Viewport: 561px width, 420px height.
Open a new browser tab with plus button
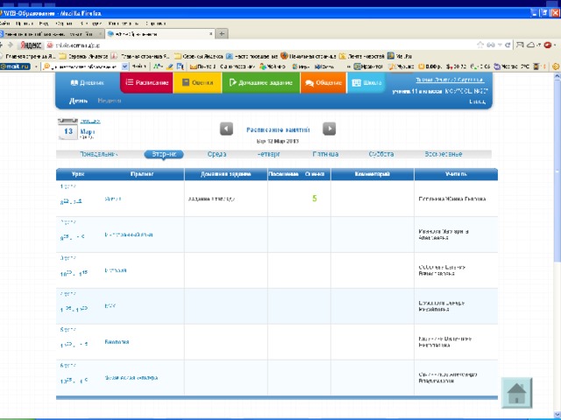(222, 32)
